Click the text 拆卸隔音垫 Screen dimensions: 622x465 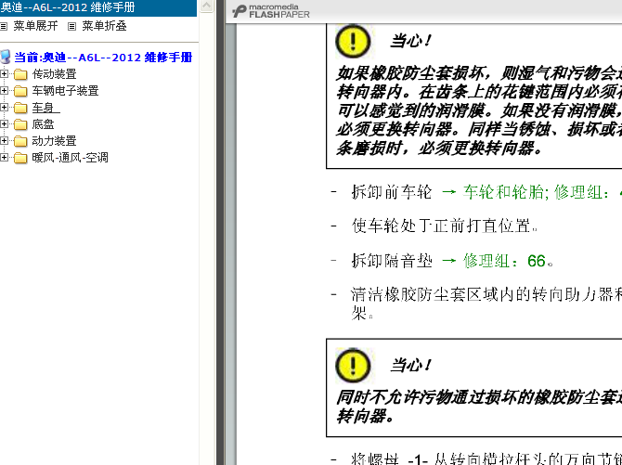391,261
